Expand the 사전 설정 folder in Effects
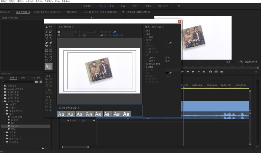 [x=2, y=86]
